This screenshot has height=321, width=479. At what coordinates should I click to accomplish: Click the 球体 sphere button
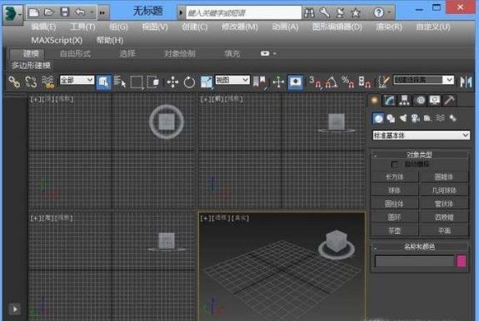coord(394,190)
